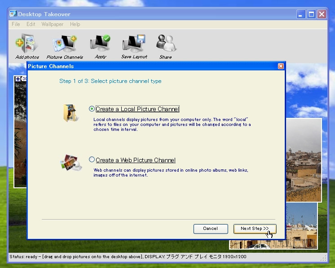Click the Apply toolbar icon
Image resolution: width=335 pixels, height=268 pixels.
tap(101, 47)
